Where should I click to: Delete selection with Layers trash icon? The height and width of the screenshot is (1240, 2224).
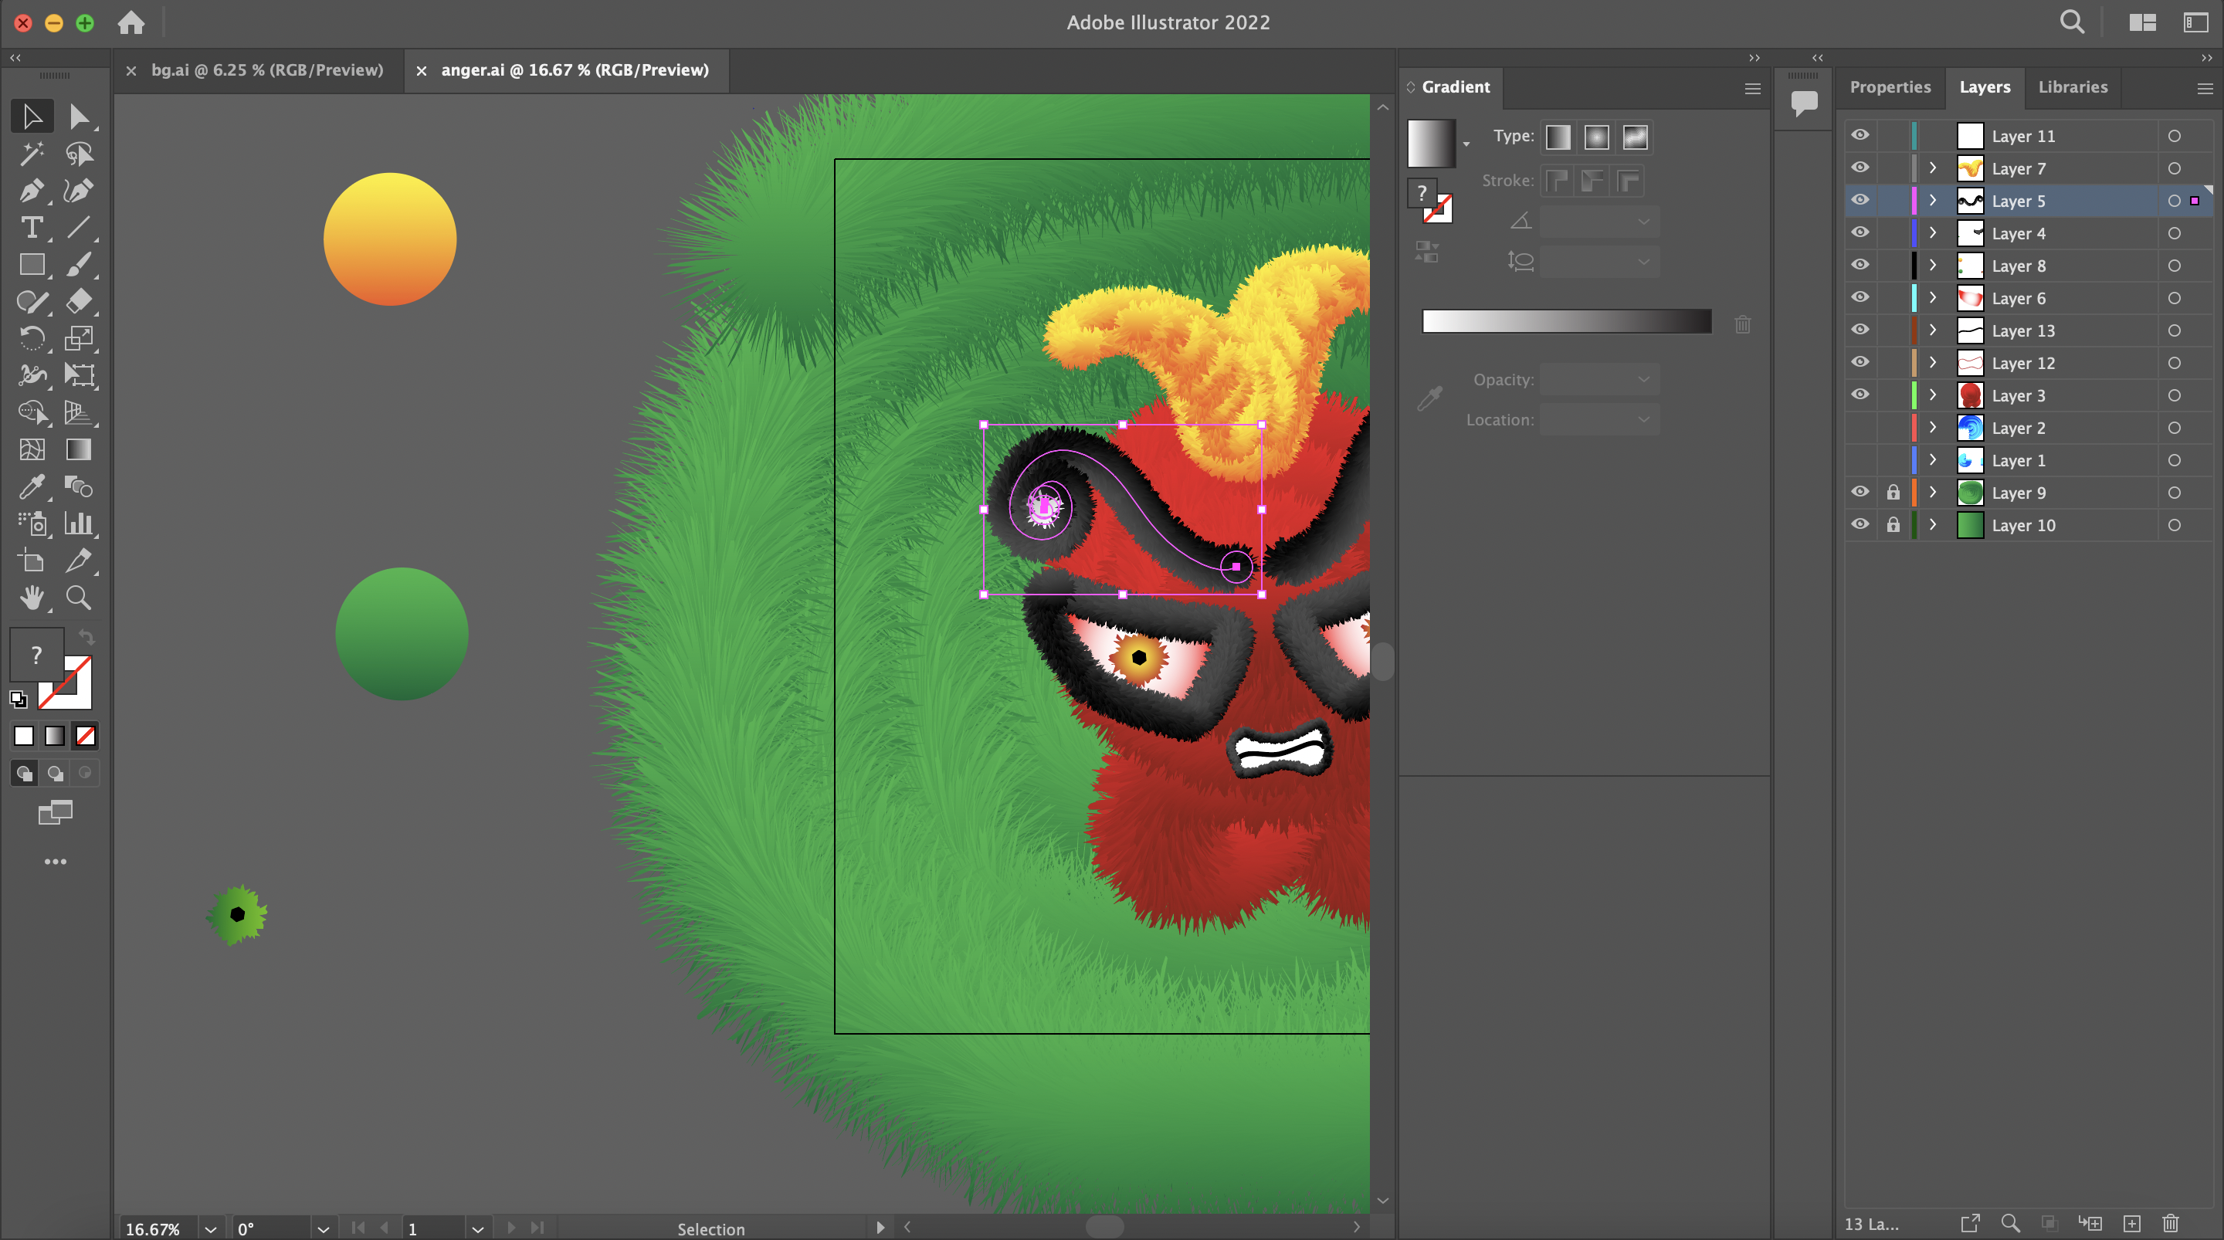coord(2171,1223)
